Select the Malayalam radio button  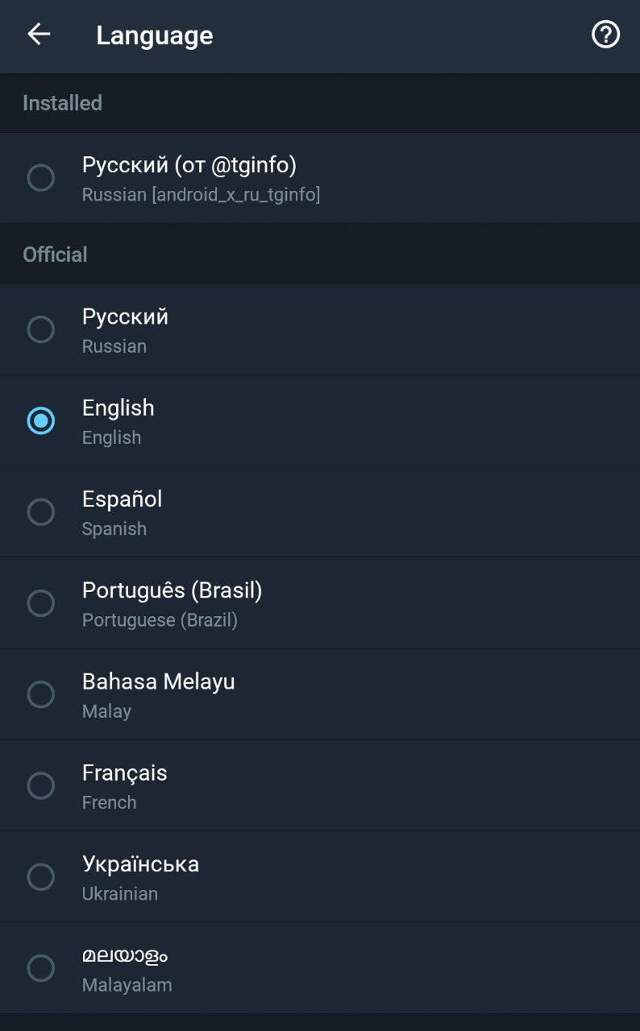(41, 967)
